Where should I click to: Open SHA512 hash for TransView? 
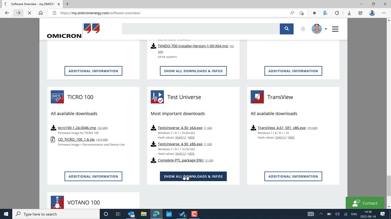point(280,137)
